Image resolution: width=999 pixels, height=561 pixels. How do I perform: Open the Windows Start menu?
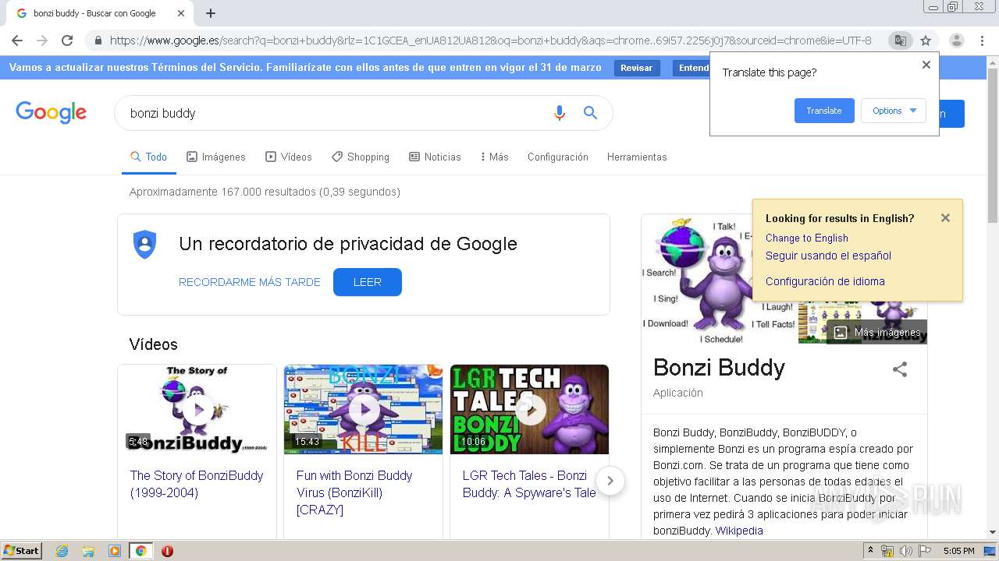pos(22,551)
